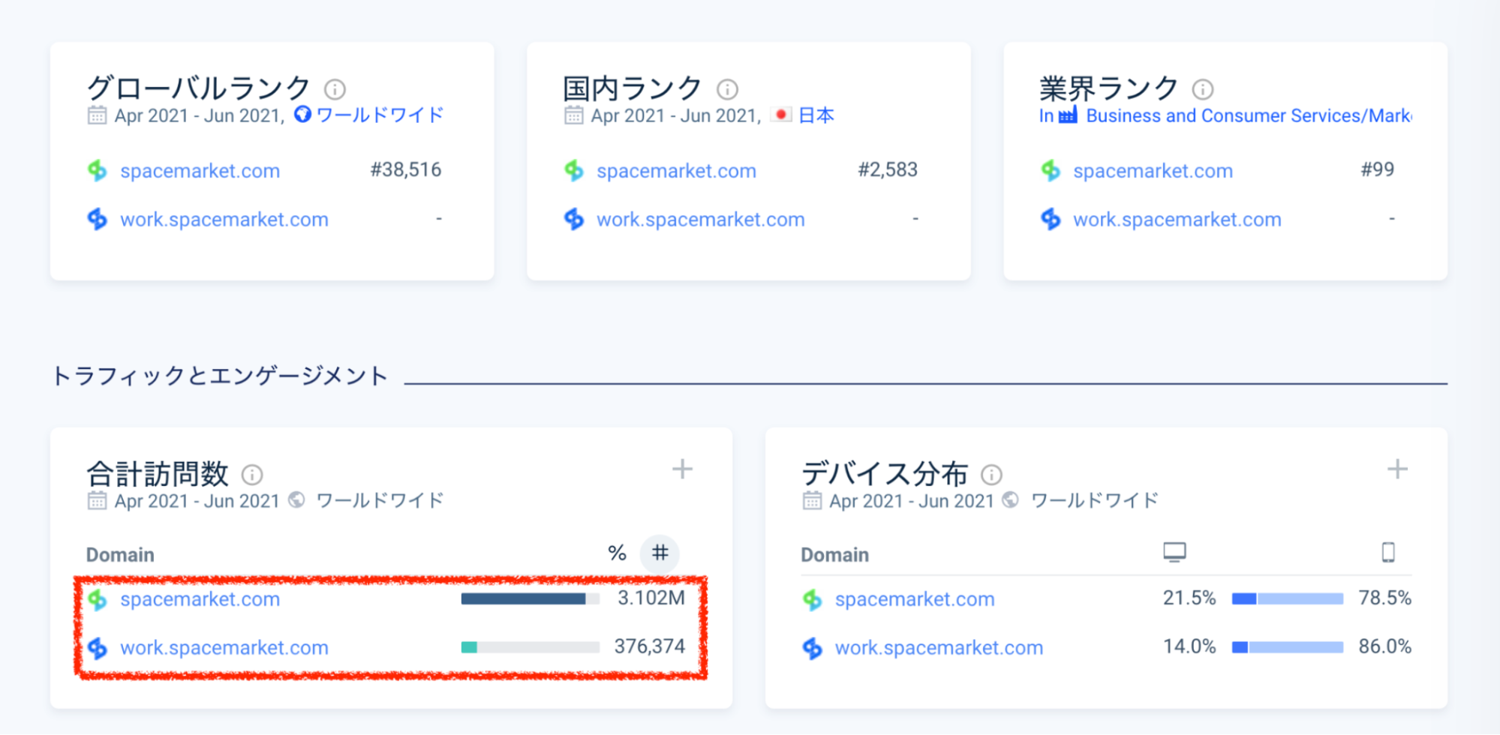Open ワールドワイド link in グローバルランク card

(379, 115)
